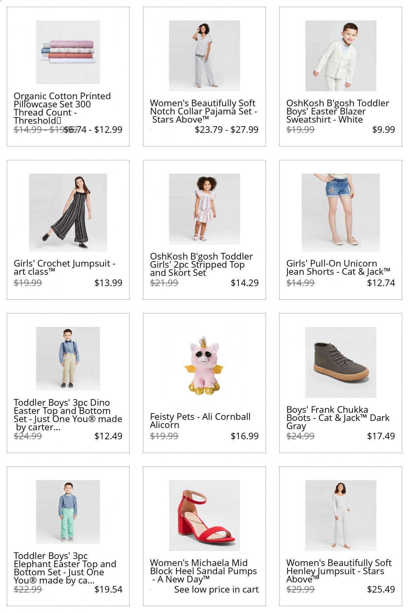Click See low price in cart
This screenshot has height=613, width=409.
click(x=216, y=589)
